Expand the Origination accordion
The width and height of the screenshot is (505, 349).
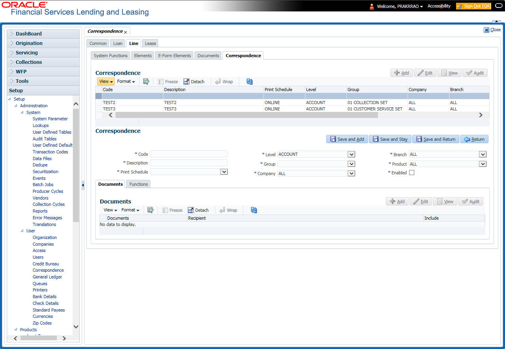(x=43, y=43)
